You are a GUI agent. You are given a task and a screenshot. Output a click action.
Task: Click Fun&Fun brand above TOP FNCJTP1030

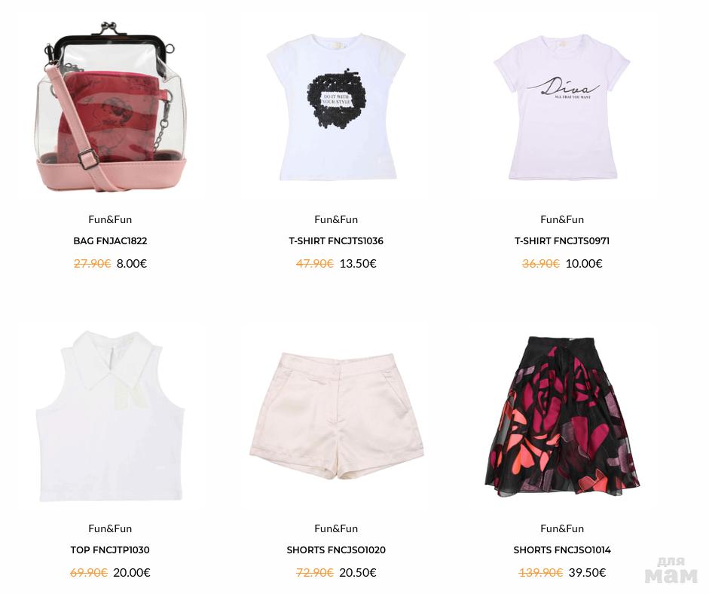(110, 528)
